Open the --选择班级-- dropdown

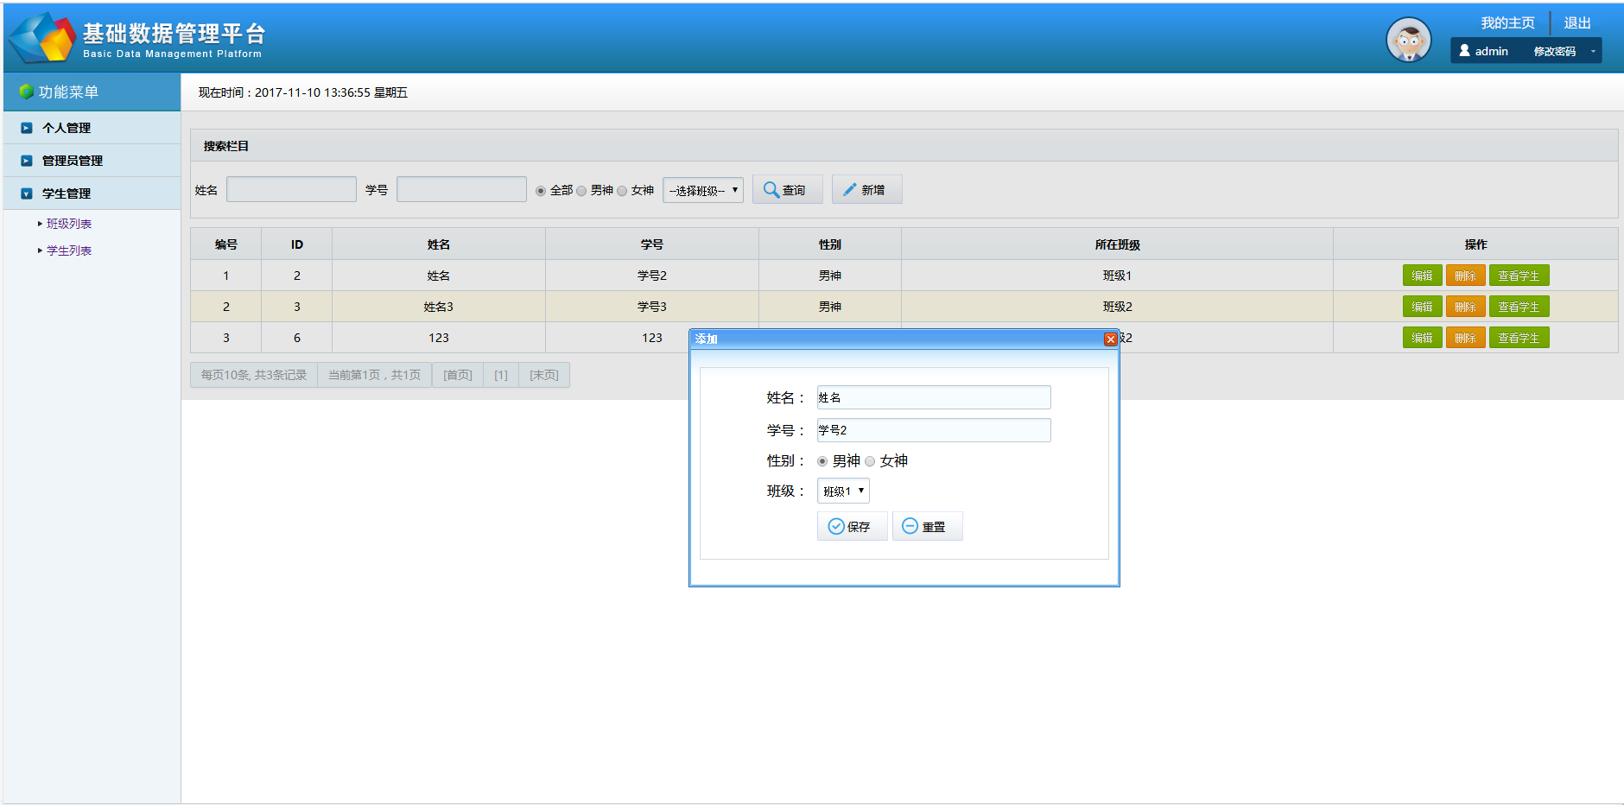[702, 190]
